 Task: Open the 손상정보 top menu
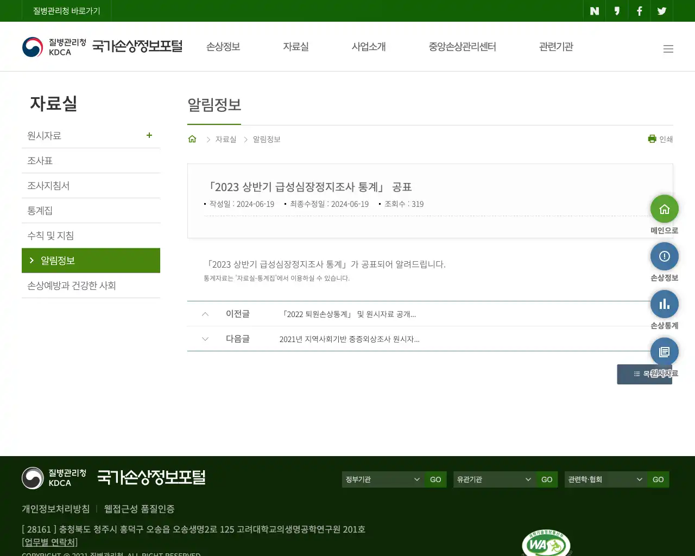point(223,47)
